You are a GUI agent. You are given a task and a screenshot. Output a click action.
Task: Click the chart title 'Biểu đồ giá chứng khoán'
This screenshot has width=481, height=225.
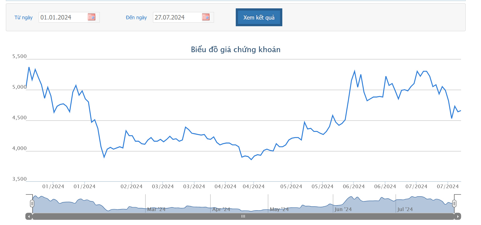tap(235, 49)
